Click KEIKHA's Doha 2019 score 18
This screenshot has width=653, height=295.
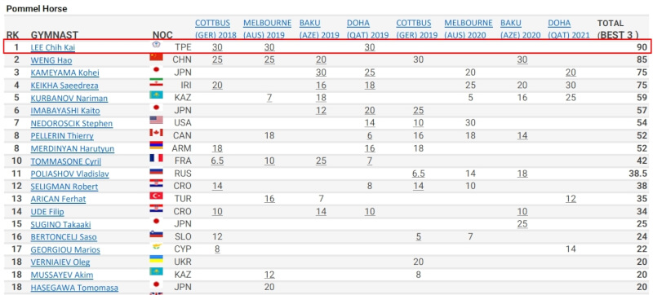point(370,86)
